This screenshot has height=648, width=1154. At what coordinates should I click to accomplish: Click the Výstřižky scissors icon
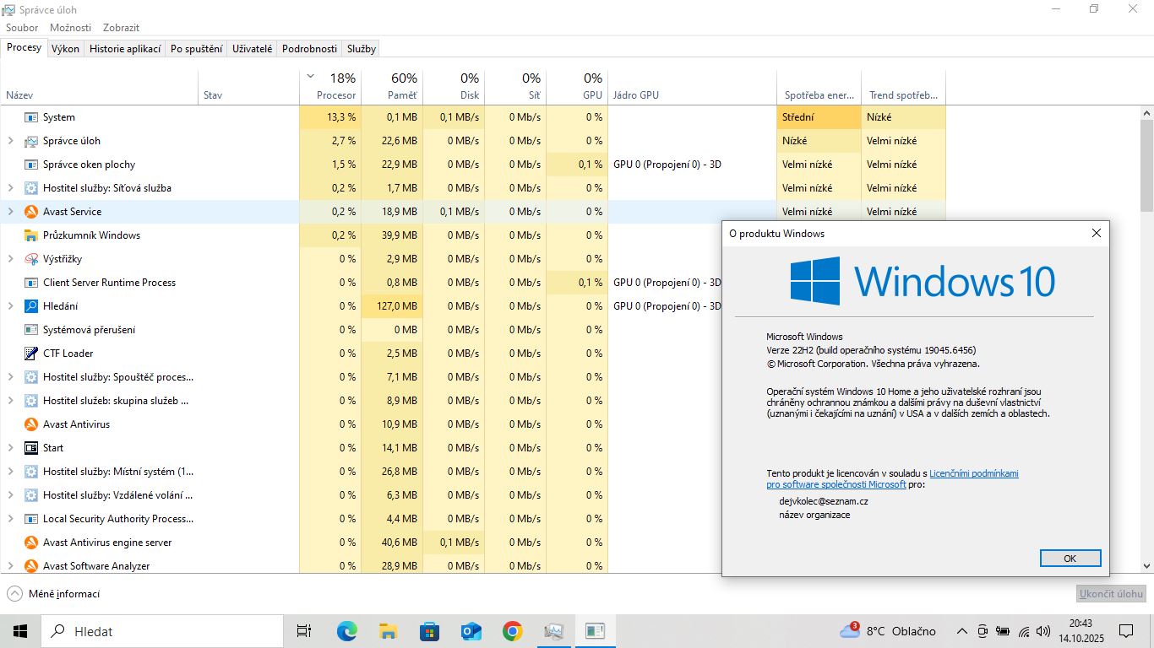pyautogui.click(x=31, y=259)
